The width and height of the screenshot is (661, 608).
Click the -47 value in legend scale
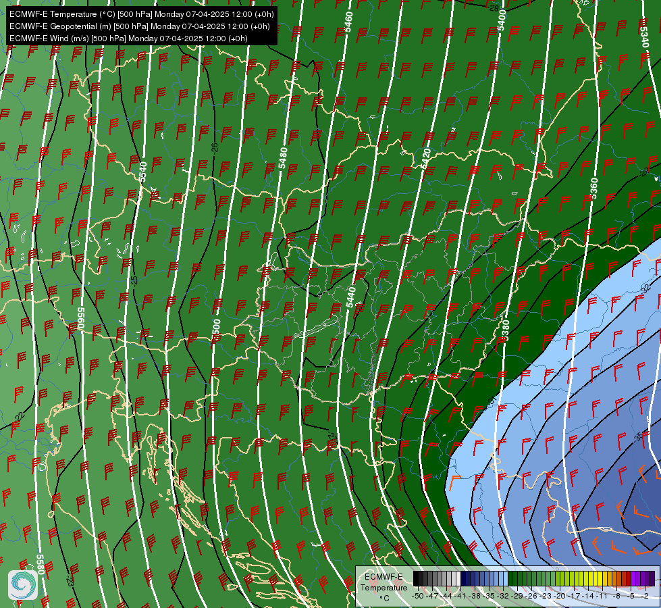(x=431, y=596)
